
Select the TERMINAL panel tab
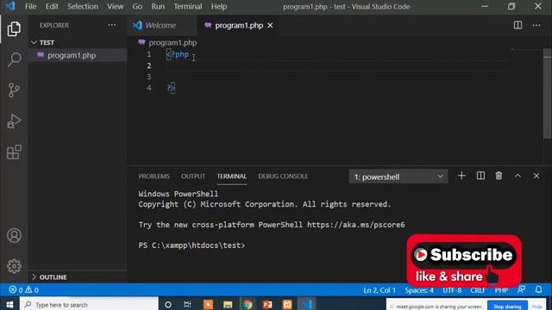tap(231, 176)
